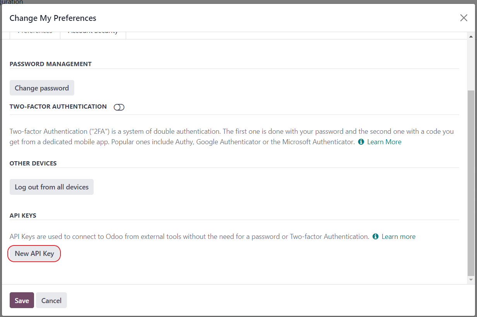Click info icon beside 2FA Learn More
Image resolution: width=477 pixels, height=317 pixels.
[x=361, y=142]
